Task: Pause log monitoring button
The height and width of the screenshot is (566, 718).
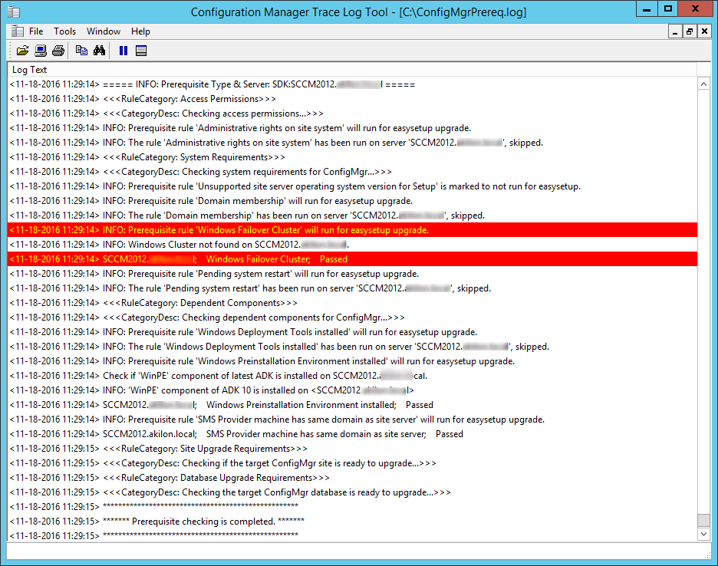Action: tap(124, 51)
